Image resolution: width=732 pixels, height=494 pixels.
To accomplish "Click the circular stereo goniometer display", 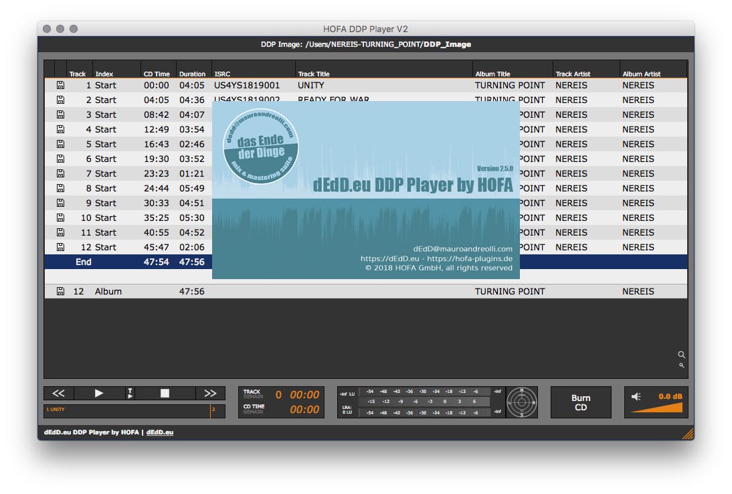I will click(x=521, y=402).
